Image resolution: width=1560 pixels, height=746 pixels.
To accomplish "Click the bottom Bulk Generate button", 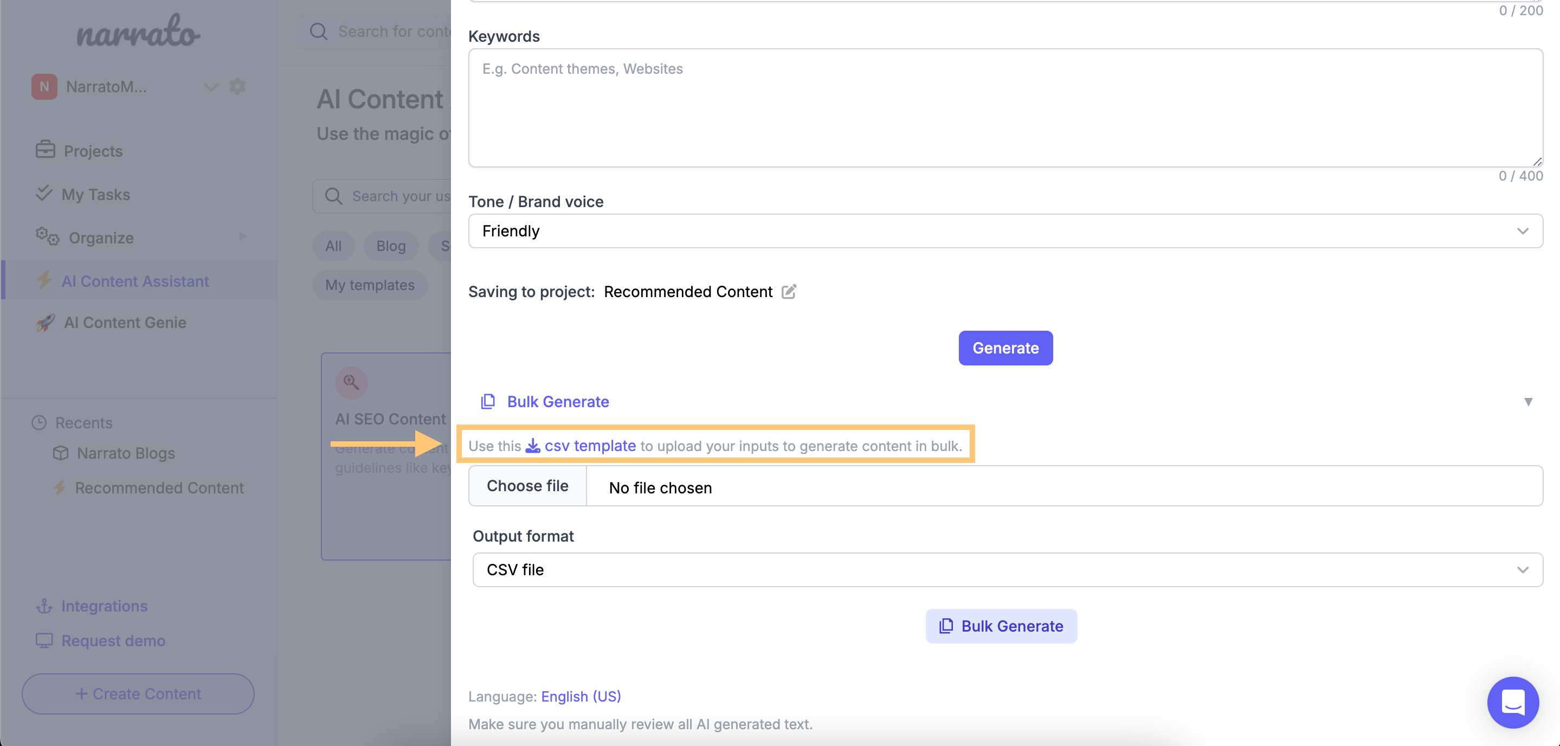I will coord(1001,626).
